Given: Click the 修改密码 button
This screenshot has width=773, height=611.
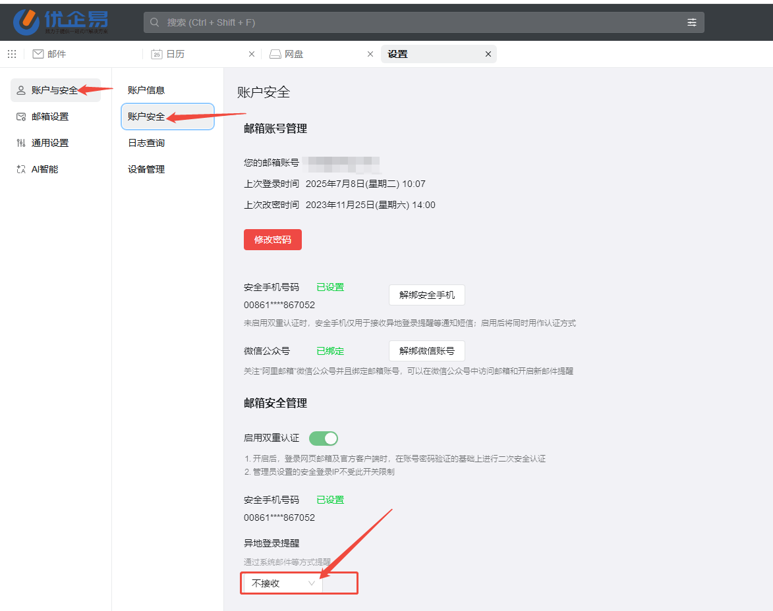Looking at the screenshot, I should 272,239.
